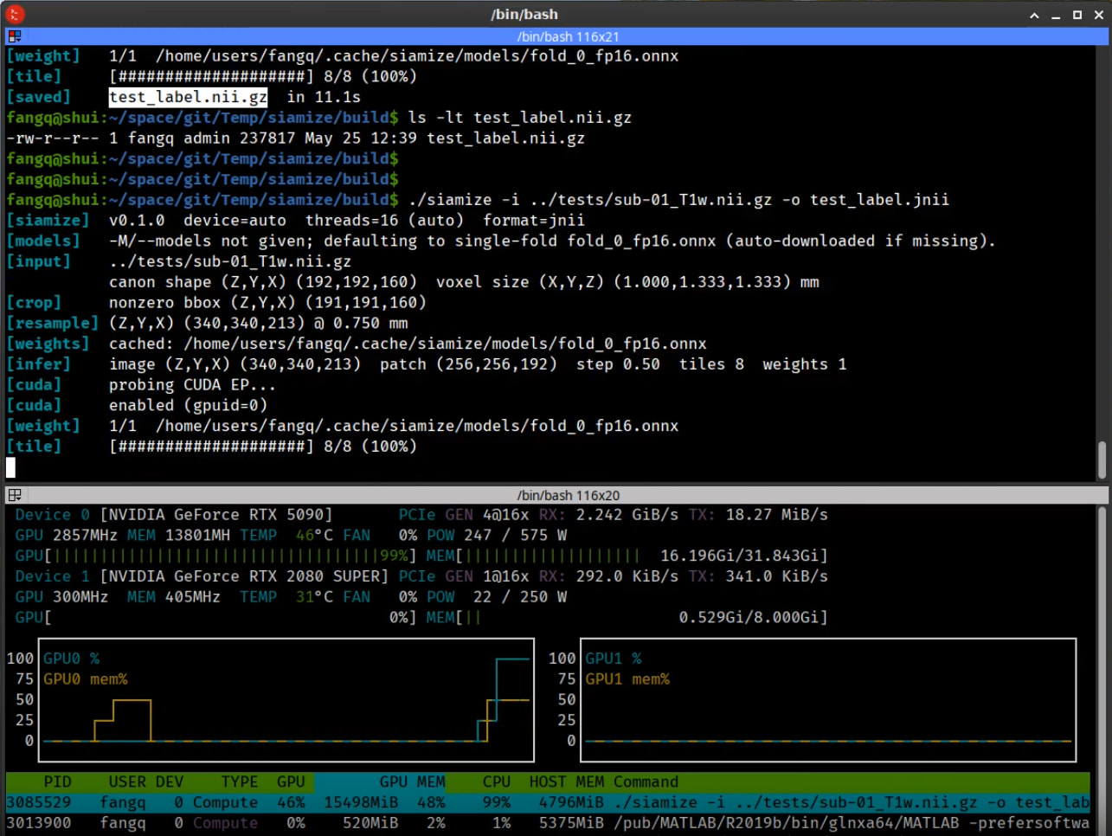The height and width of the screenshot is (836, 1112).
Task: Click the GPU0 mem% chart legend label
Action: point(86,679)
